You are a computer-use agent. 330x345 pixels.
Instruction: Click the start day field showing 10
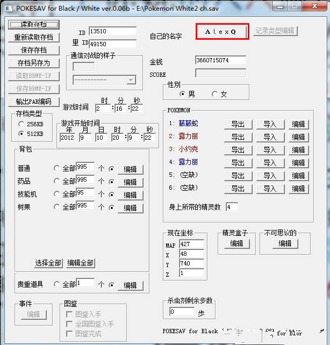(x=101, y=138)
